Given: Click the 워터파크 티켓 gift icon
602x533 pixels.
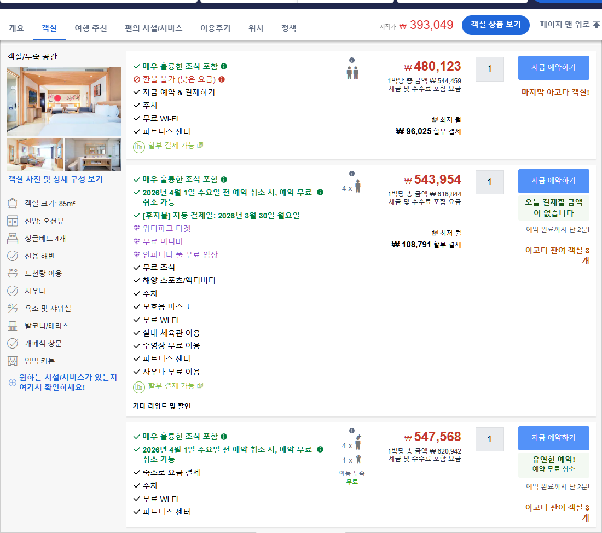Looking at the screenshot, I should click(137, 228).
